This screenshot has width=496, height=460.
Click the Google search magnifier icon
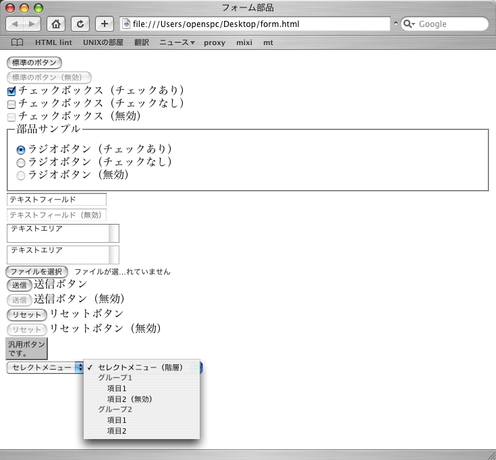tap(408, 24)
